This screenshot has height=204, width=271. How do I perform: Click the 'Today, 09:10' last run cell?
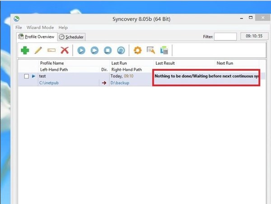[x=122, y=76]
